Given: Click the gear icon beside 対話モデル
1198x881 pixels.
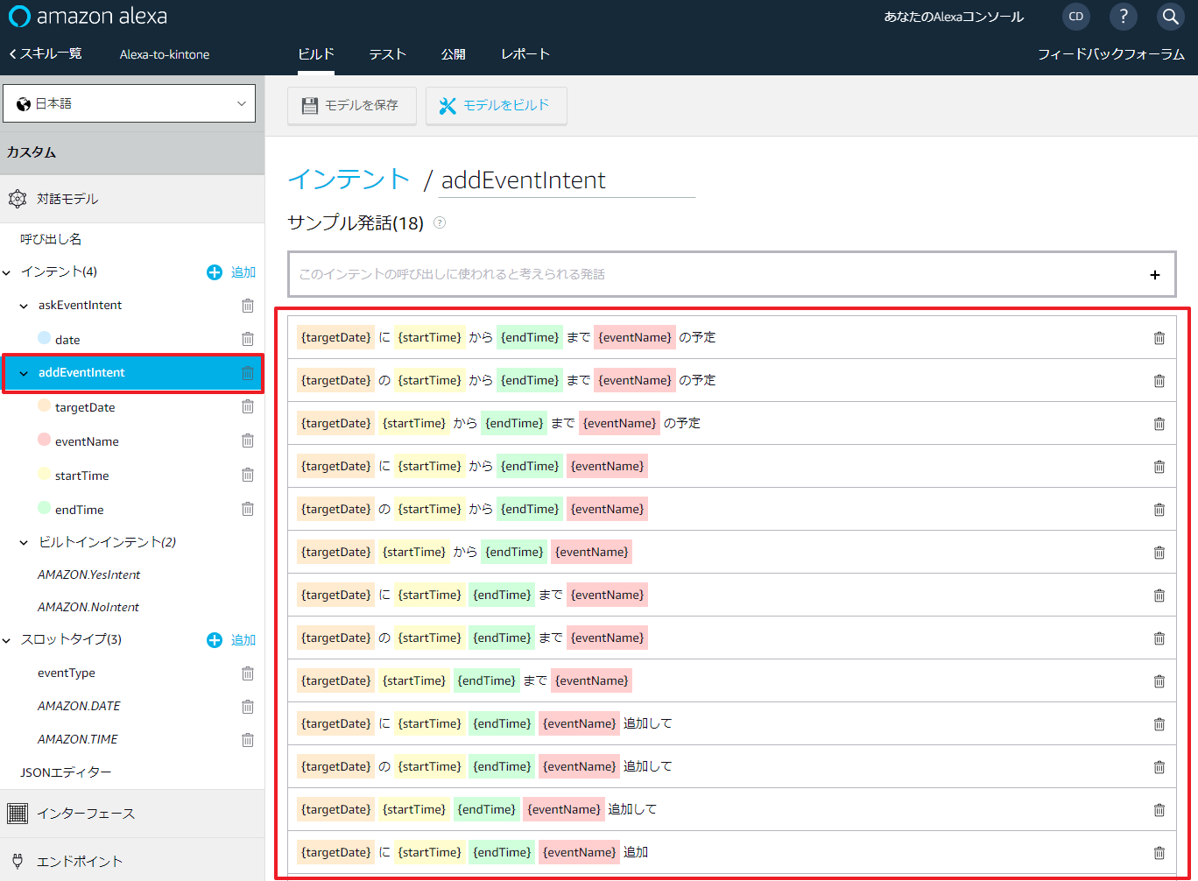Looking at the screenshot, I should point(18,199).
